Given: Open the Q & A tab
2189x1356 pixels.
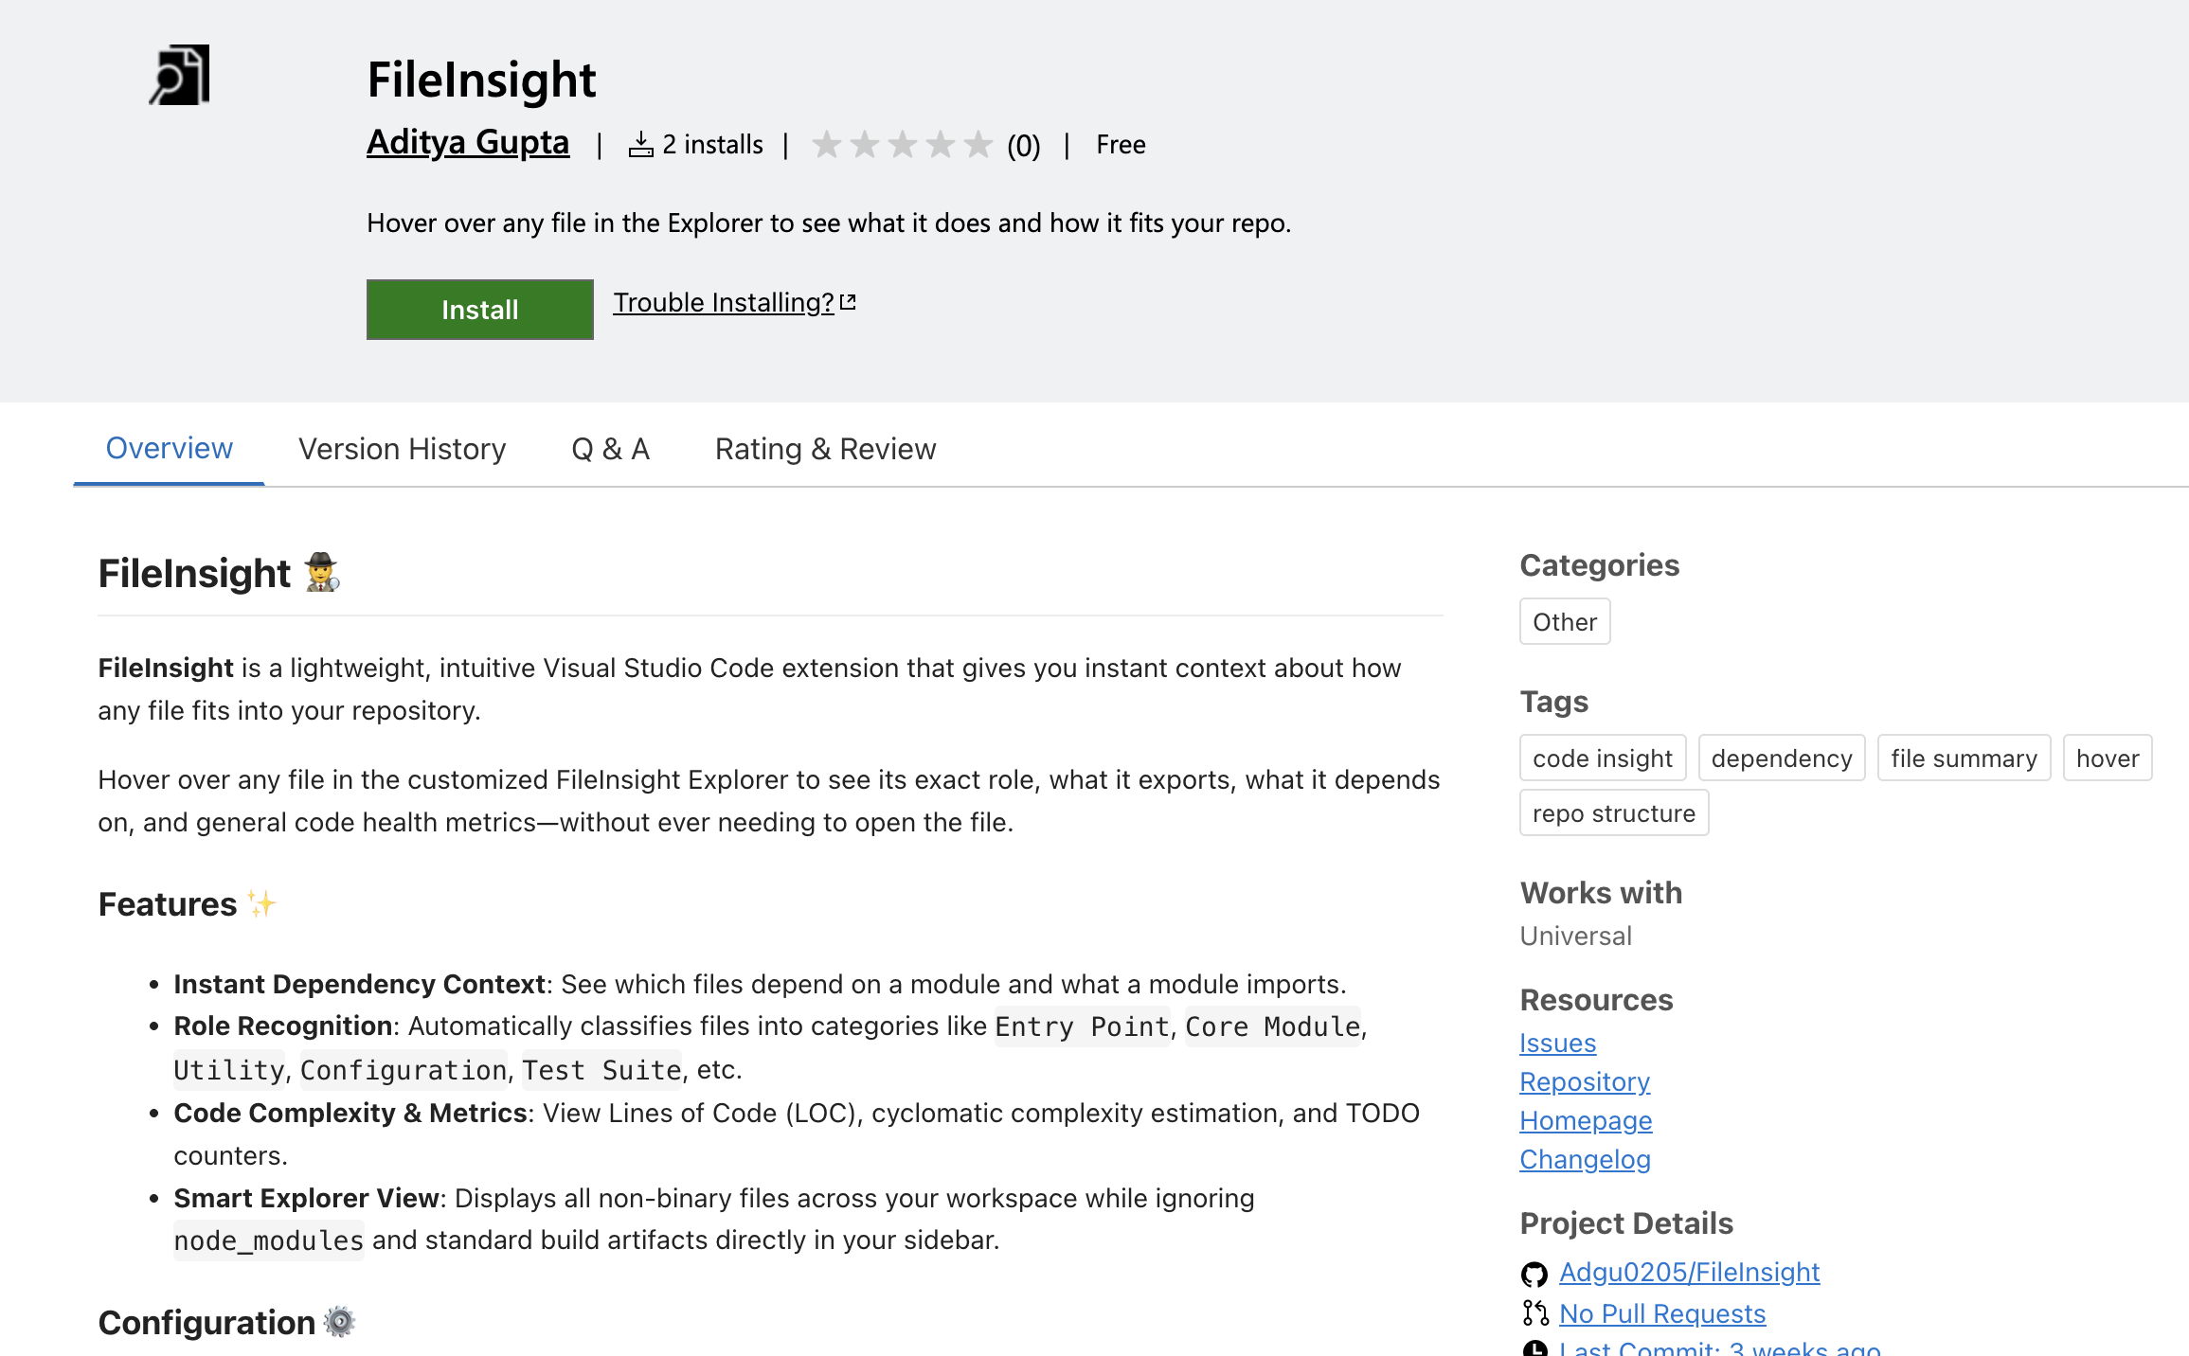Looking at the screenshot, I should point(611,449).
